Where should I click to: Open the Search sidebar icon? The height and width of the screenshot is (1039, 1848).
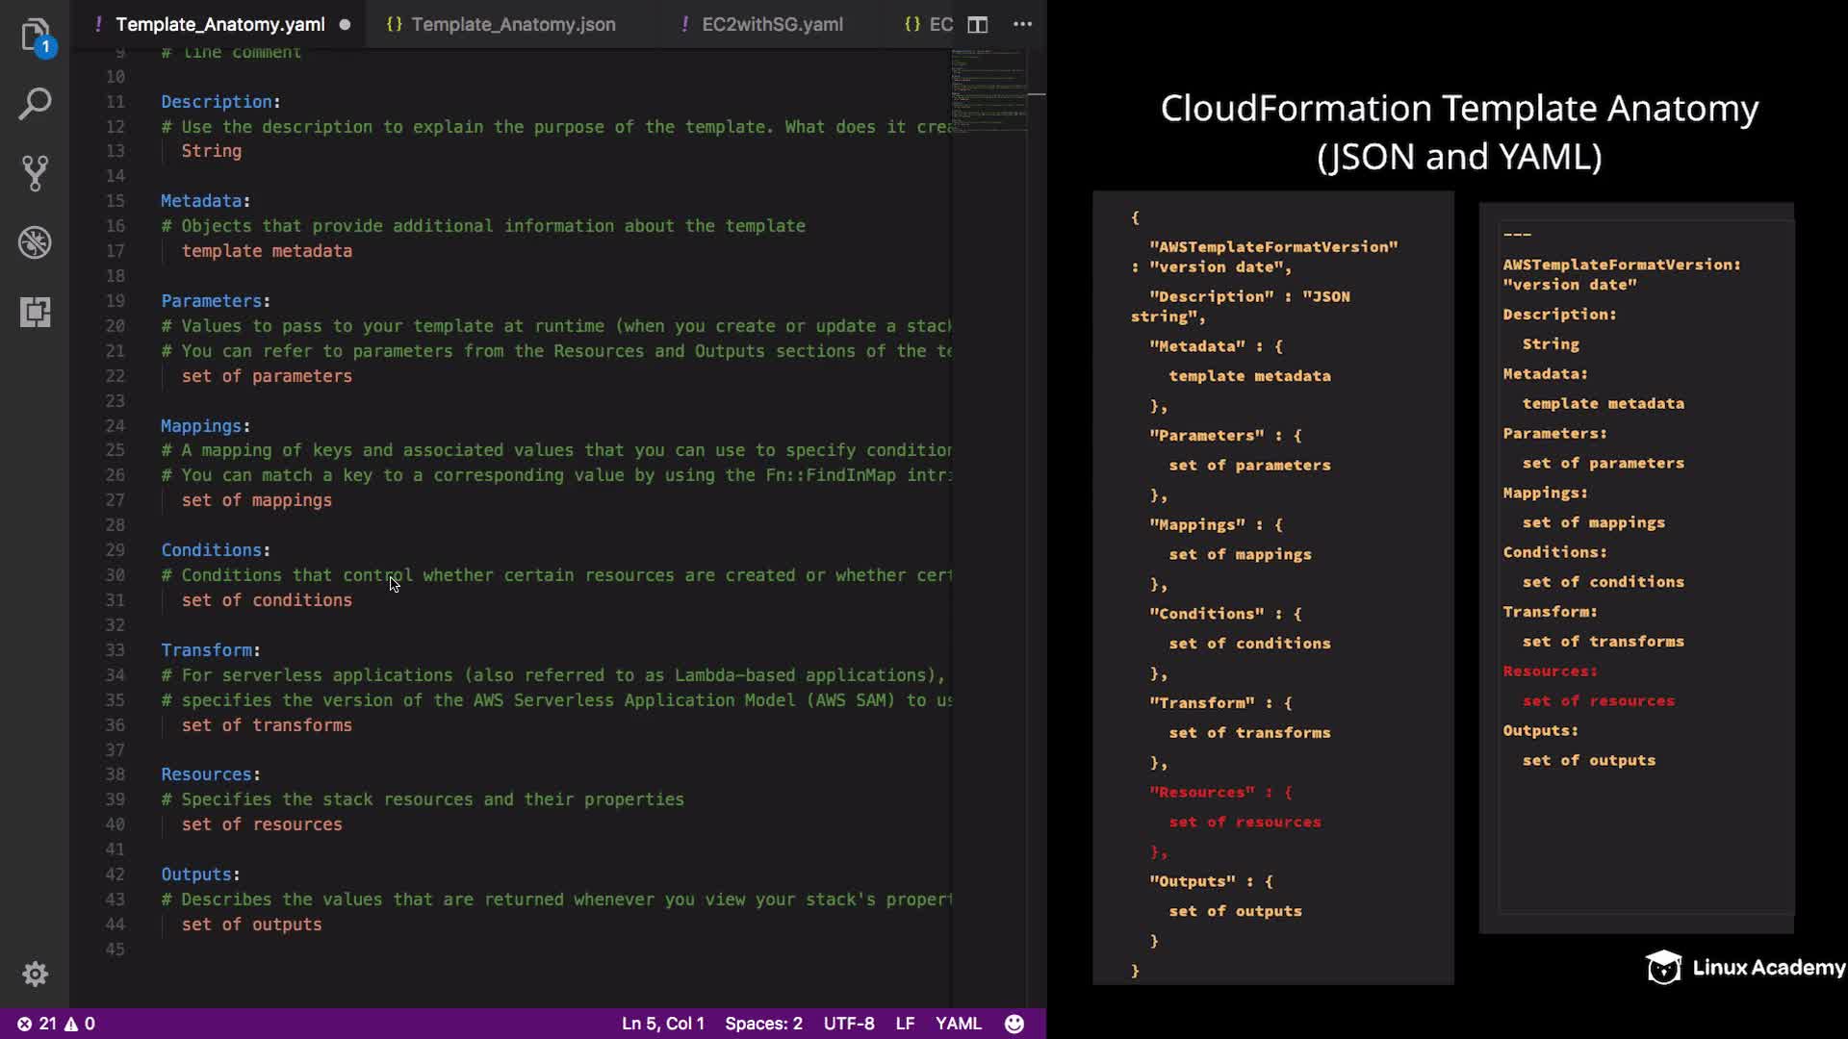[35, 104]
